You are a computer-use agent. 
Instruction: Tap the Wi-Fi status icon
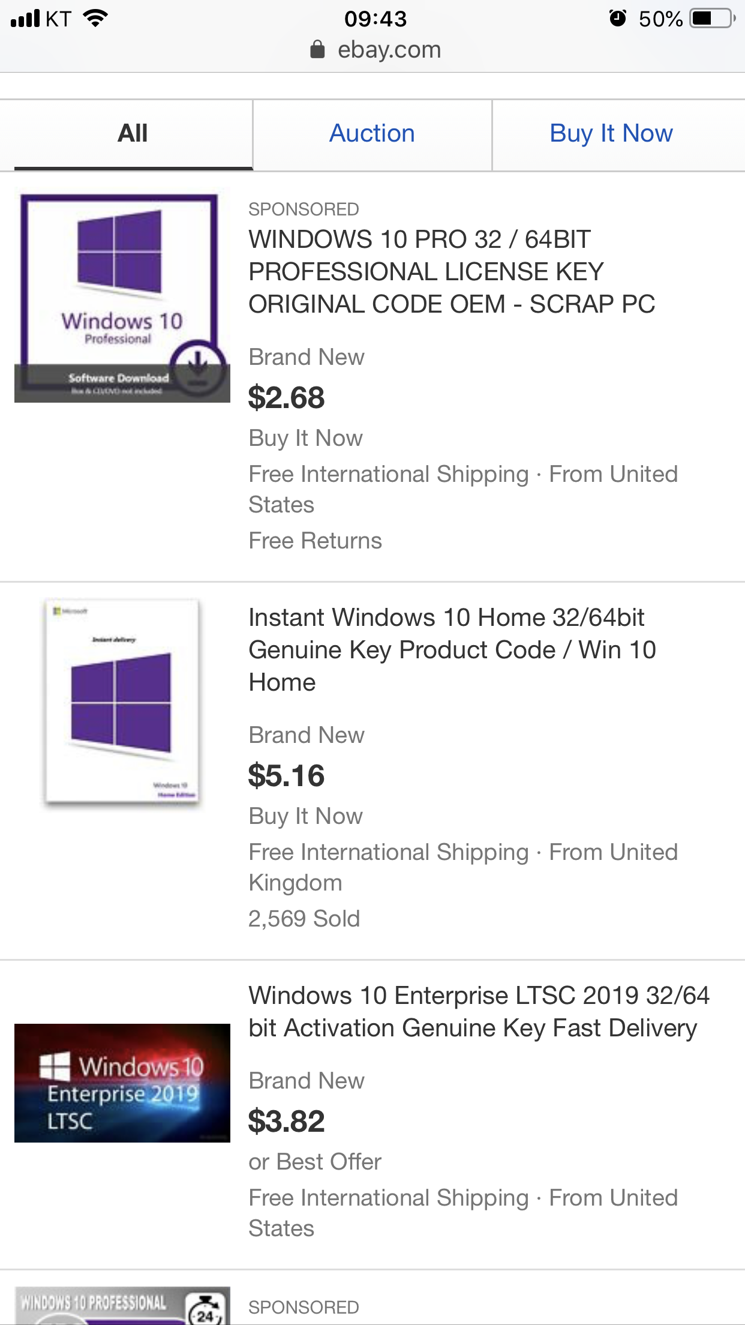coord(95,19)
